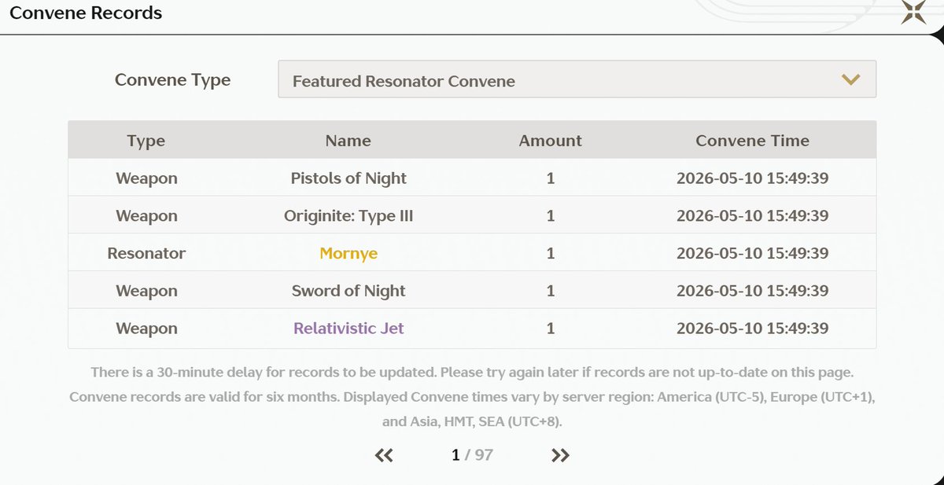Click the Pistols of Night row
The image size is (944, 485).
click(472, 178)
